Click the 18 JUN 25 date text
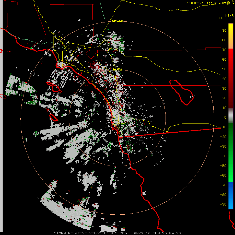Viewport: 235px width, 235px height. 156,233
